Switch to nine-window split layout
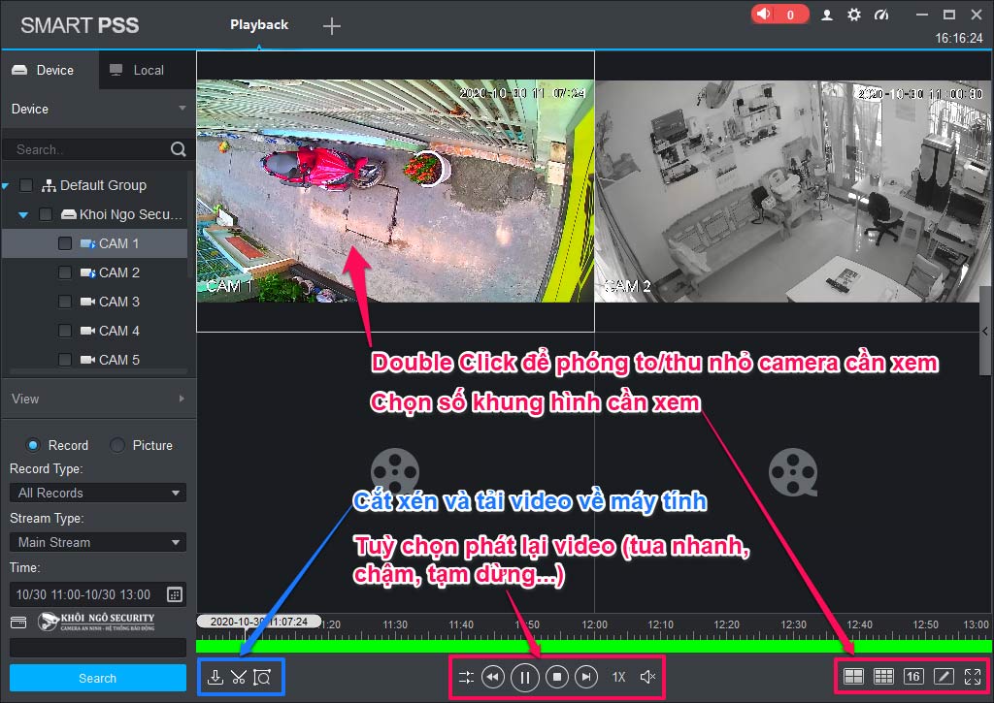 [883, 677]
